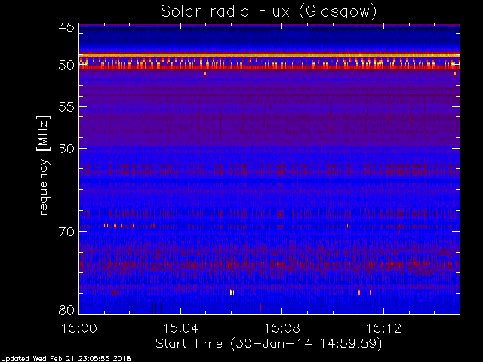
Task: Click the 15:12 time tick label
Action: (384, 328)
